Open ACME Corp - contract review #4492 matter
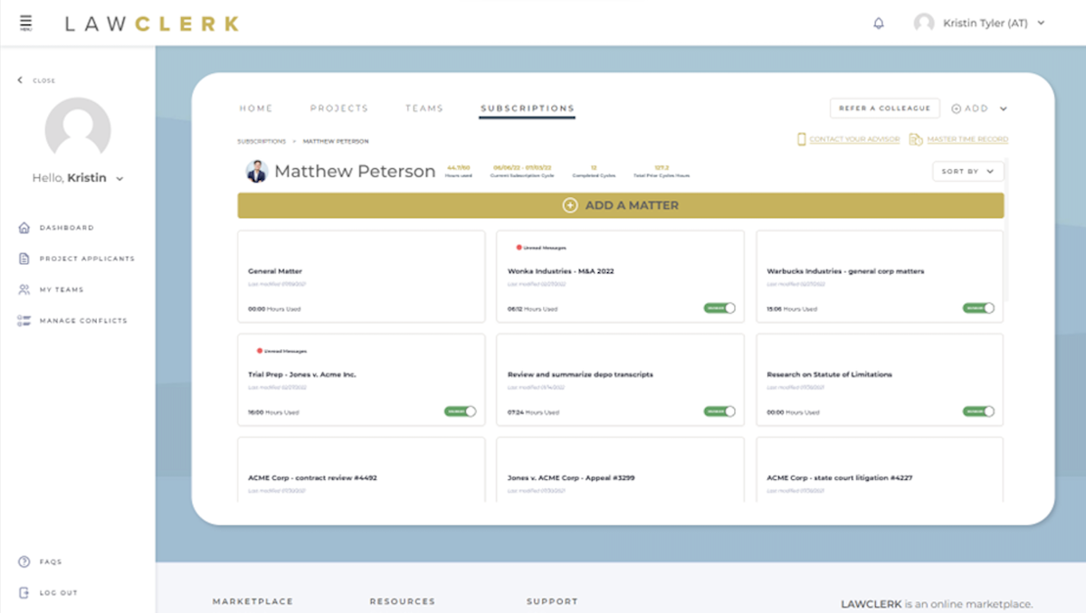The width and height of the screenshot is (1086, 613). pyautogui.click(x=361, y=468)
